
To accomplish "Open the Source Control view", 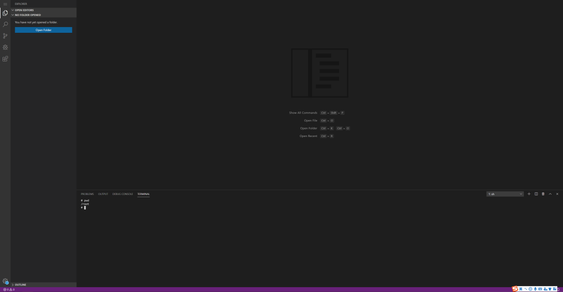I will point(5,36).
